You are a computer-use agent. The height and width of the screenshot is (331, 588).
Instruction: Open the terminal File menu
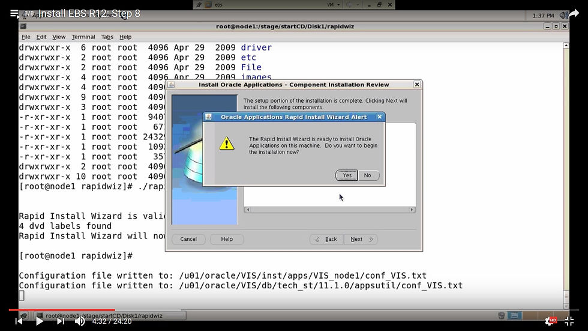26,37
